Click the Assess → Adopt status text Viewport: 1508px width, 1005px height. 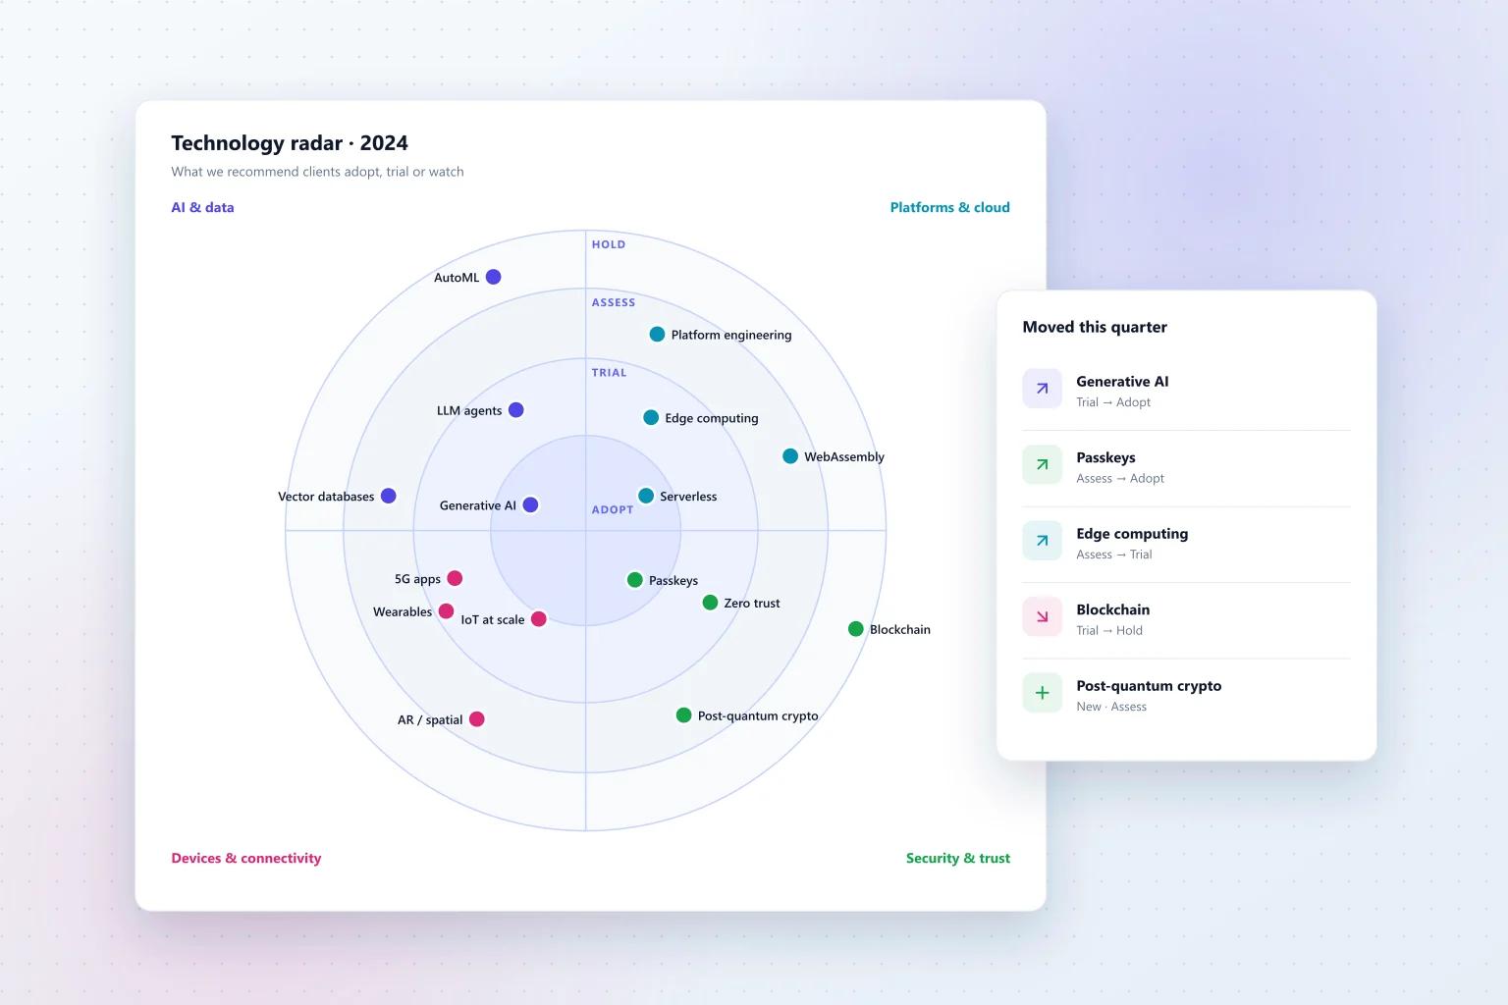click(x=1120, y=479)
